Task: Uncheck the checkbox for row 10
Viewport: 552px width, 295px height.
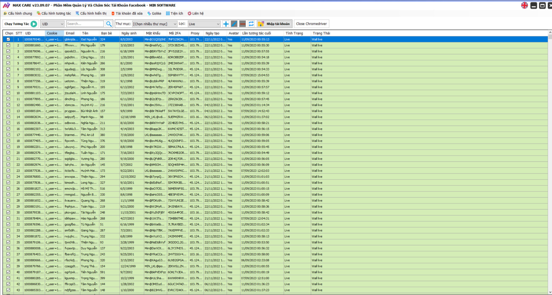Action: 8,93
